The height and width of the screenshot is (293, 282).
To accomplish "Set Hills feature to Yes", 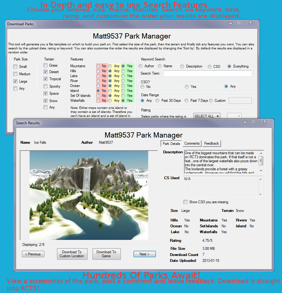I will [123, 71].
